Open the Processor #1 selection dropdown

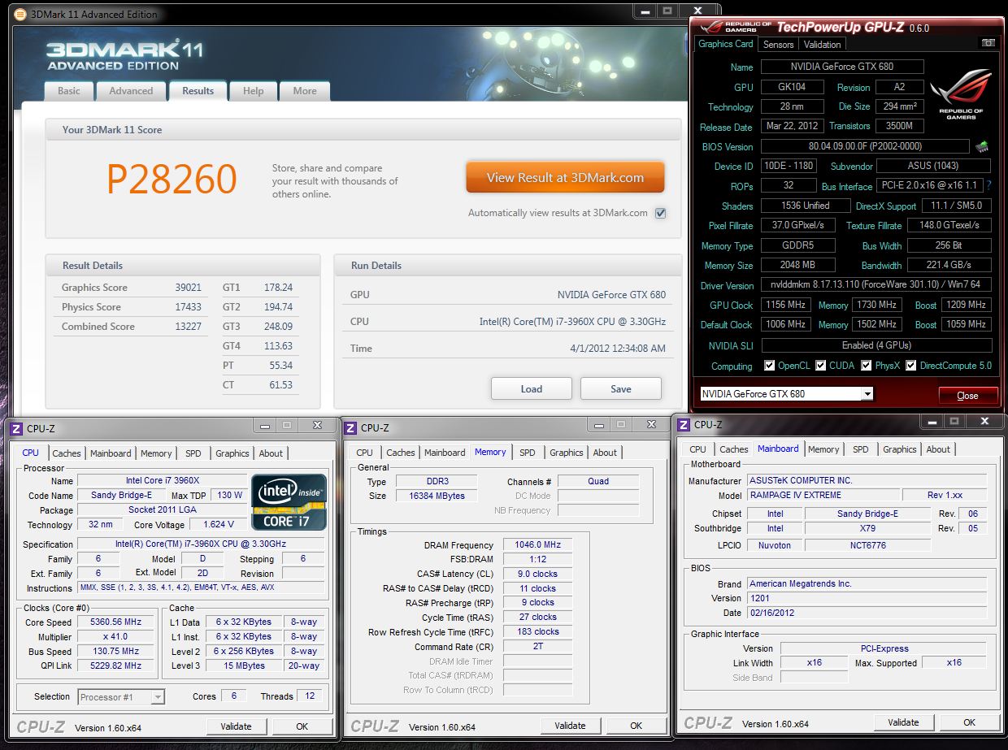pyautogui.click(x=158, y=696)
